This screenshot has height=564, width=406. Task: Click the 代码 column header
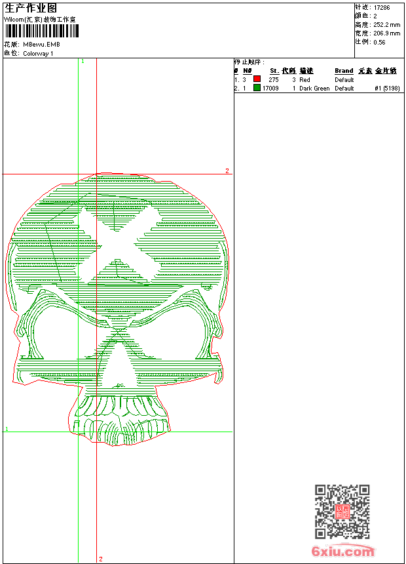click(x=289, y=71)
